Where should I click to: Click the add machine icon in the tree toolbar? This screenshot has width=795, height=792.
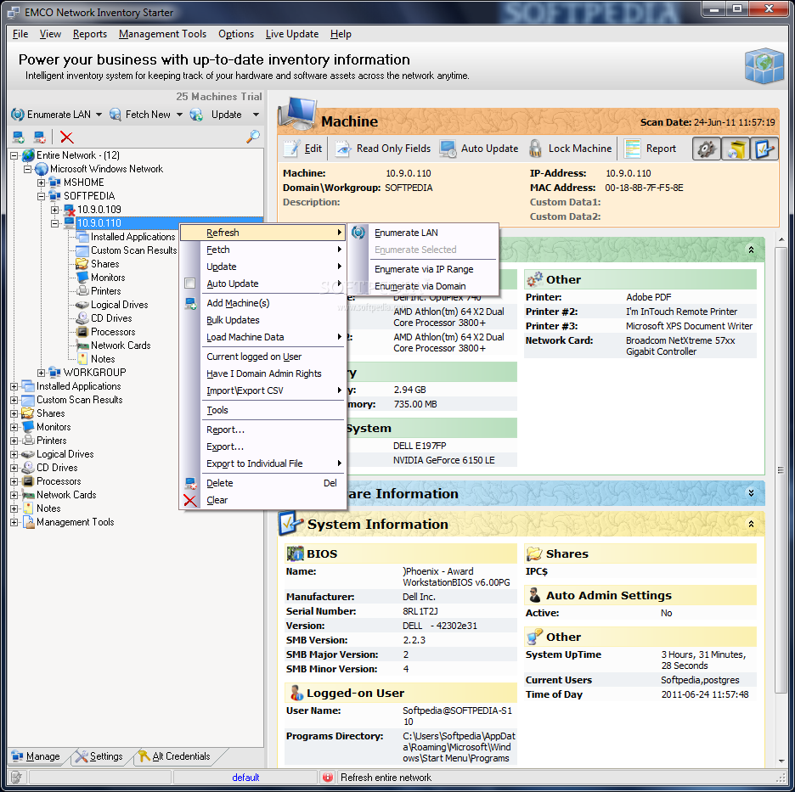point(19,137)
